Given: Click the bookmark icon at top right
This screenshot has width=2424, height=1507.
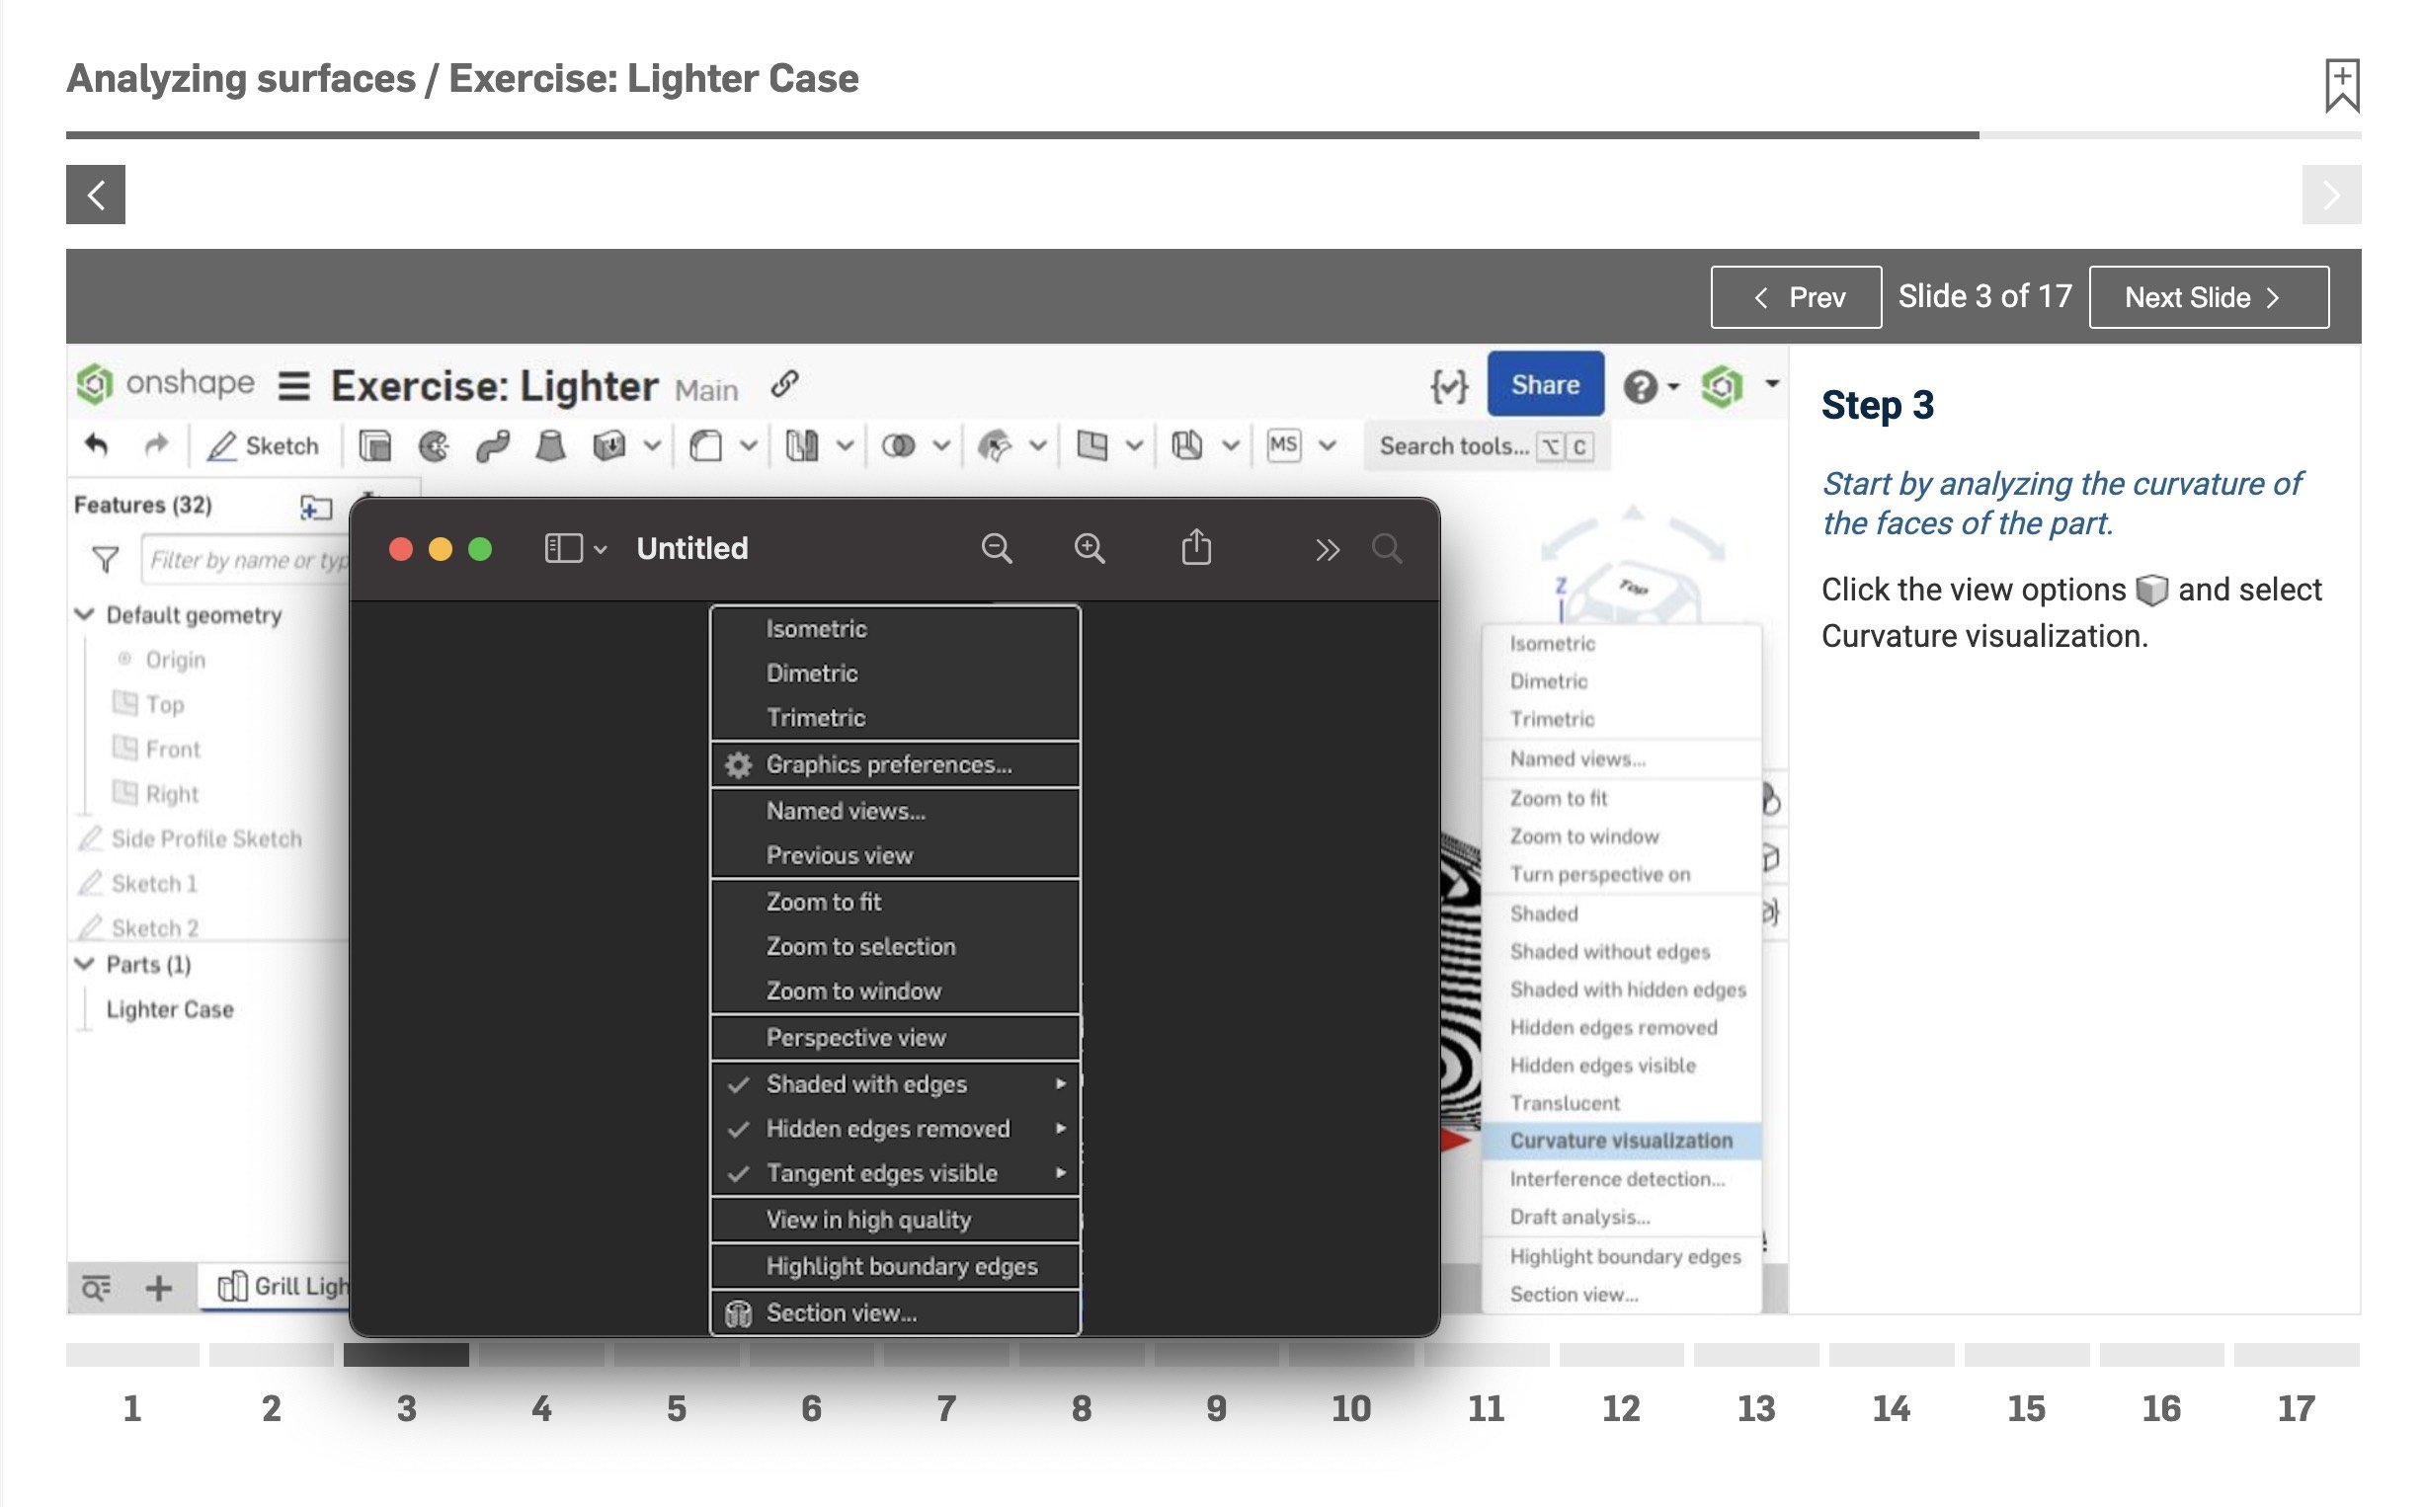Looking at the screenshot, I should coord(2341,86).
